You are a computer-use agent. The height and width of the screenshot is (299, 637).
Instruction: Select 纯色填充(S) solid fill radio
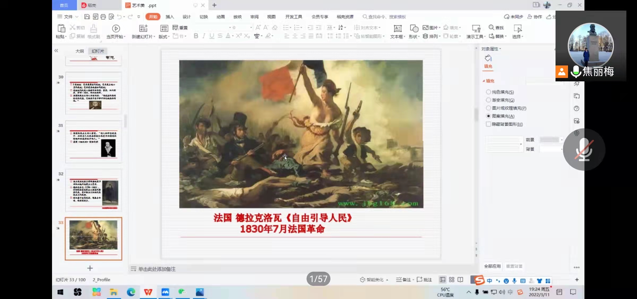tap(488, 92)
